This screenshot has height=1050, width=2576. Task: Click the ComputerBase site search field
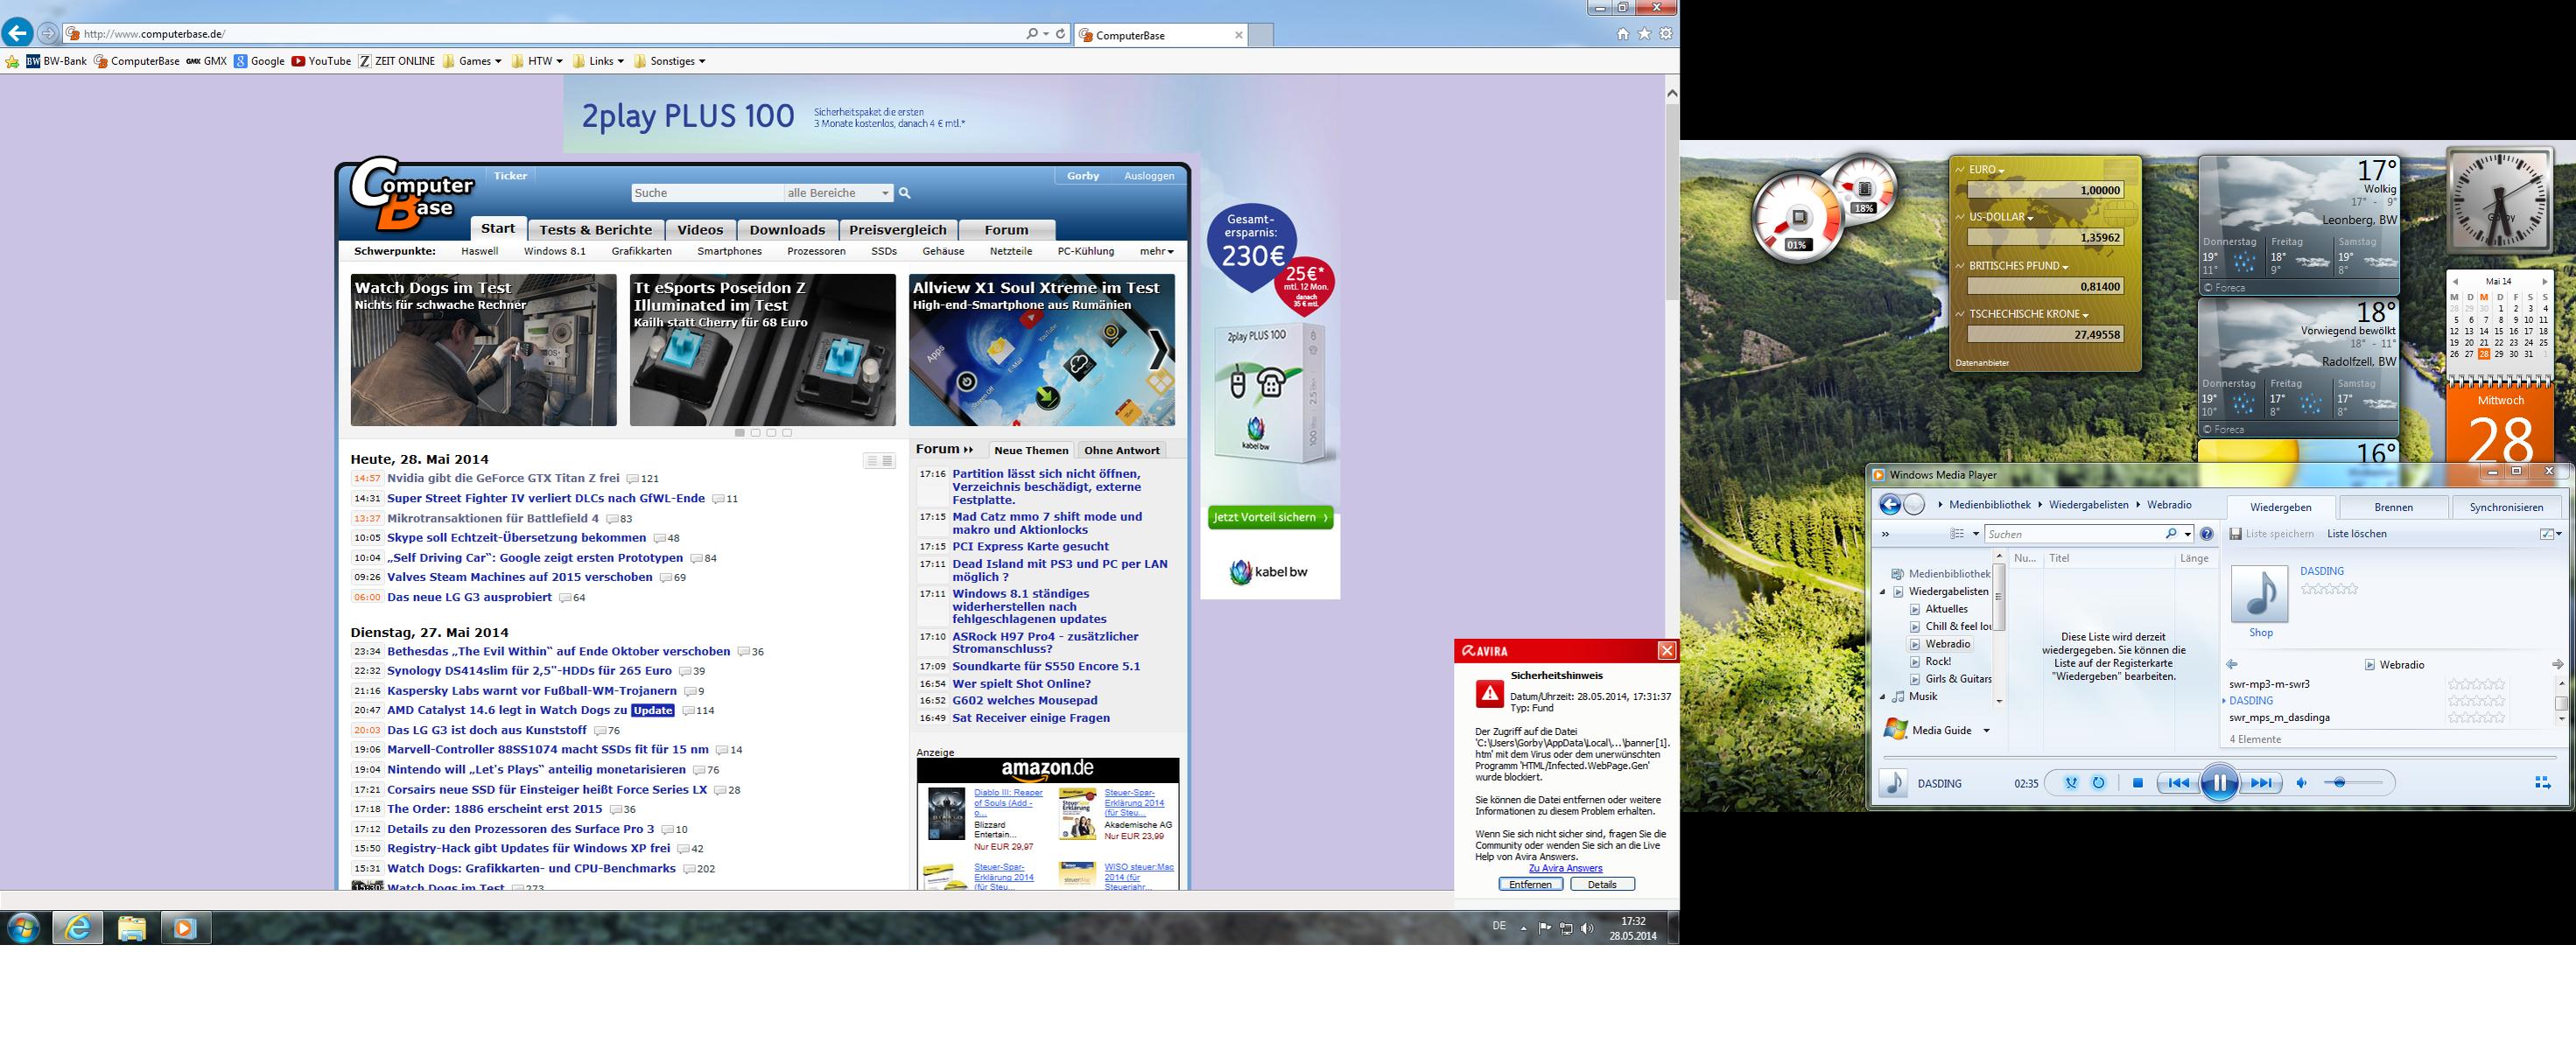[706, 193]
